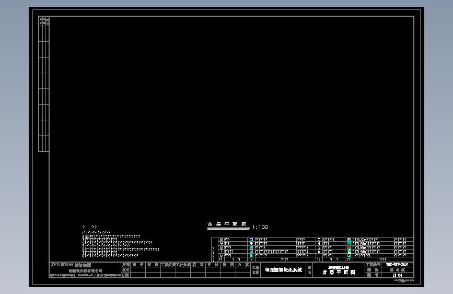Select the 设计 signature column header

213,265
